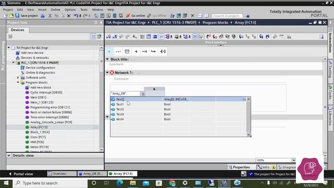This screenshot has height=188, width=334.
Task: Insert coil assignment icon
Action: pos(163,51)
